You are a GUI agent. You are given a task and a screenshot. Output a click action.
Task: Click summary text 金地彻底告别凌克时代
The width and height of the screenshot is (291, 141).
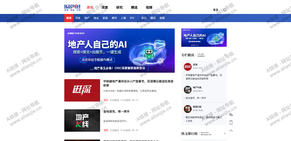tap(116, 121)
